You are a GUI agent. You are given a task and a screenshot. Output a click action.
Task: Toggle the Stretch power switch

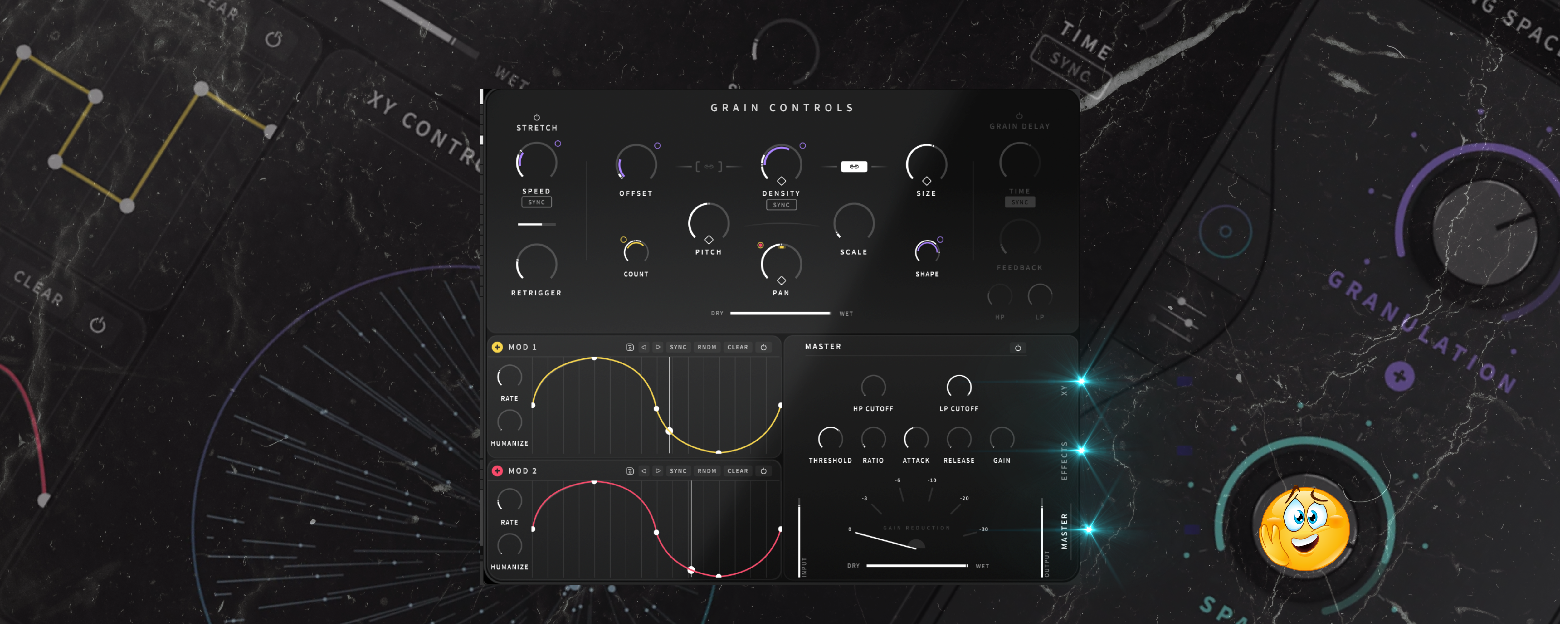coord(537,118)
